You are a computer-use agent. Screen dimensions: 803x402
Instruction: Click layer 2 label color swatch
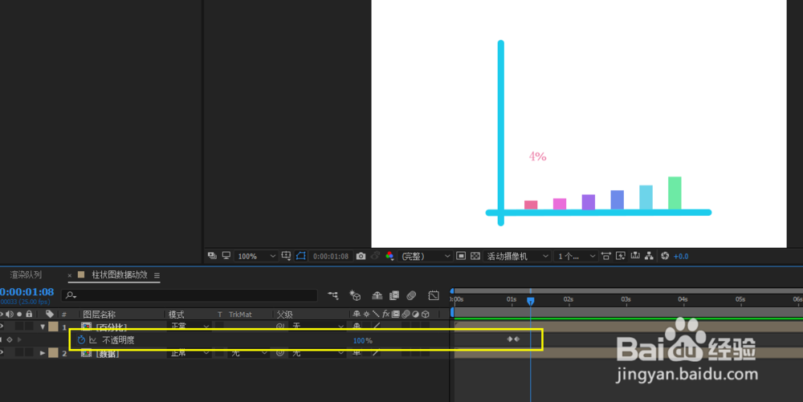[x=53, y=353]
